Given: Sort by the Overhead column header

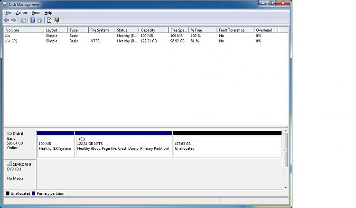Looking at the screenshot, I should pyautogui.click(x=266, y=30).
